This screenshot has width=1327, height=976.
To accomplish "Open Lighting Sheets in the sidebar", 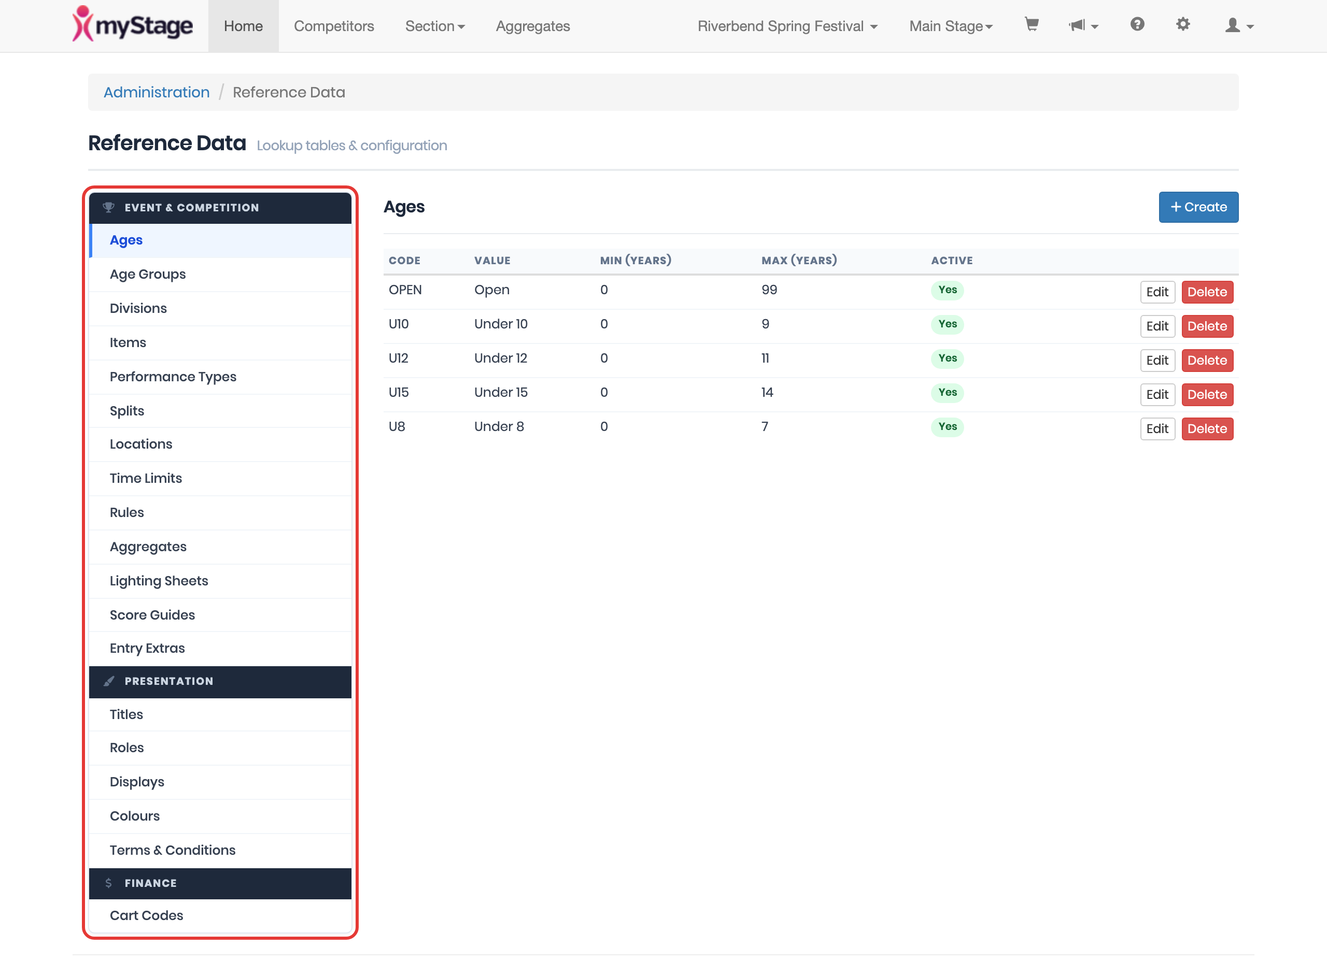I will [220, 581].
